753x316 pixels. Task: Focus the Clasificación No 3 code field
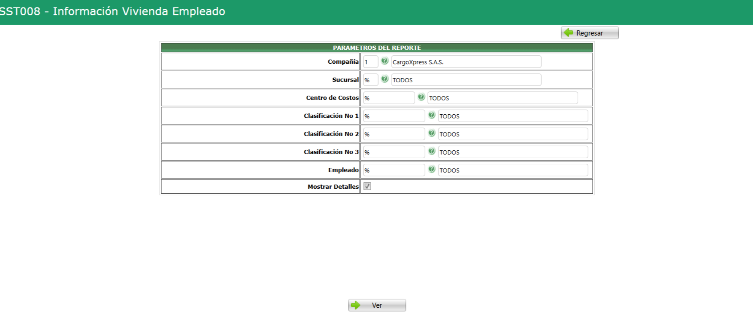[x=394, y=152]
